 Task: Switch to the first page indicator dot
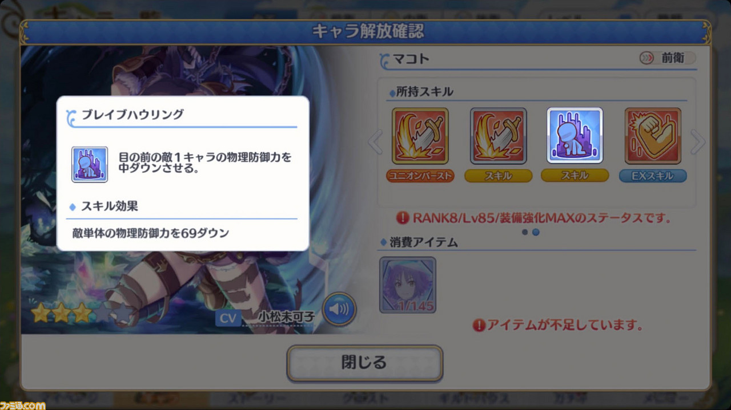tap(525, 232)
